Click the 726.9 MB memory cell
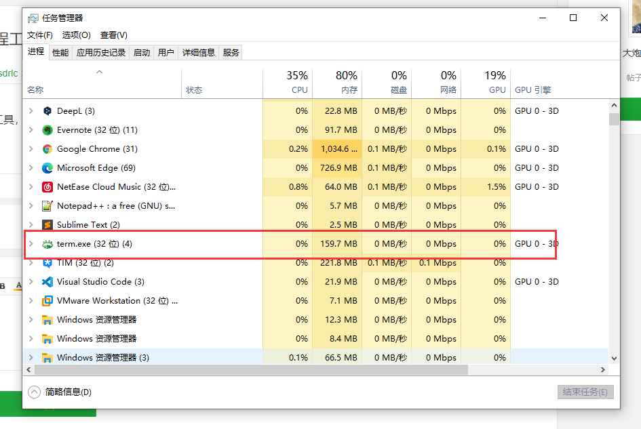This screenshot has width=641, height=429. [x=337, y=168]
